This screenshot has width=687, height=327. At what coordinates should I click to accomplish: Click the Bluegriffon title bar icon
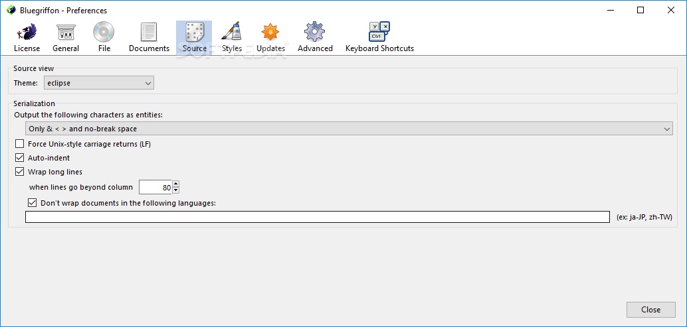[x=11, y=11]
